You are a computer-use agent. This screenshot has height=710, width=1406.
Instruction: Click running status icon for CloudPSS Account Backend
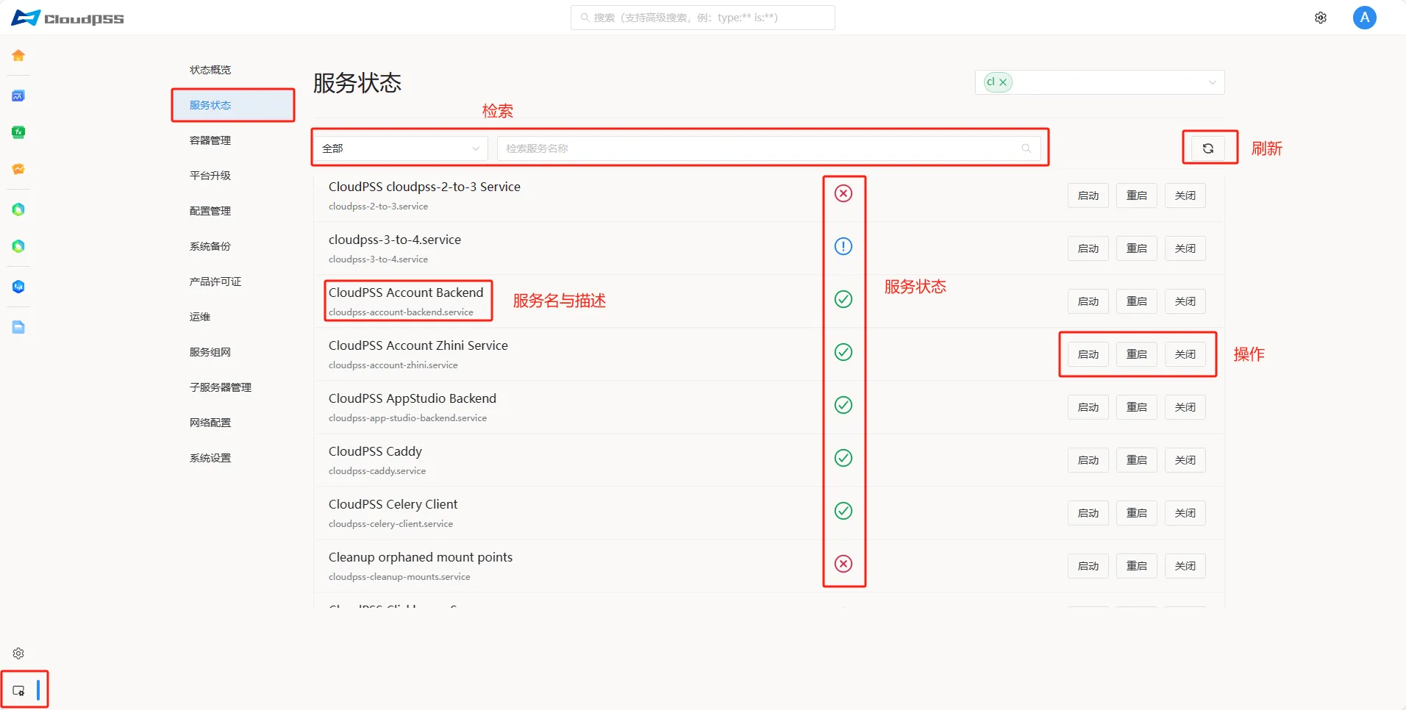point(843,299)
